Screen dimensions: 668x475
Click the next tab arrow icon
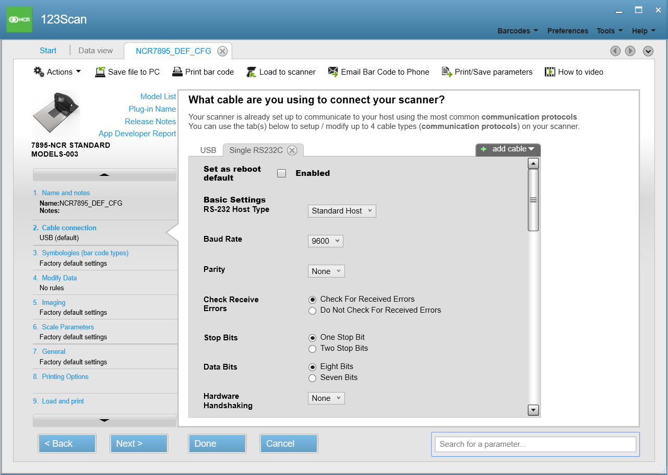pos(630,51)
